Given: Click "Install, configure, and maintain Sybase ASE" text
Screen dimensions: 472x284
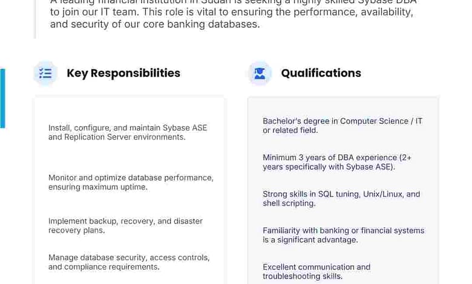Looking at the screenshot, I should (x=128, y=127).
